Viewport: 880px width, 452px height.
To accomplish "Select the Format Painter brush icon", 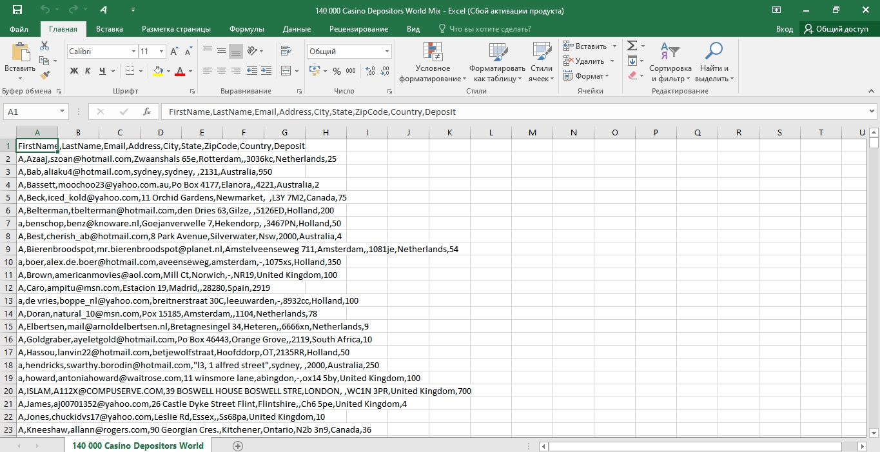I will point(44,75).
